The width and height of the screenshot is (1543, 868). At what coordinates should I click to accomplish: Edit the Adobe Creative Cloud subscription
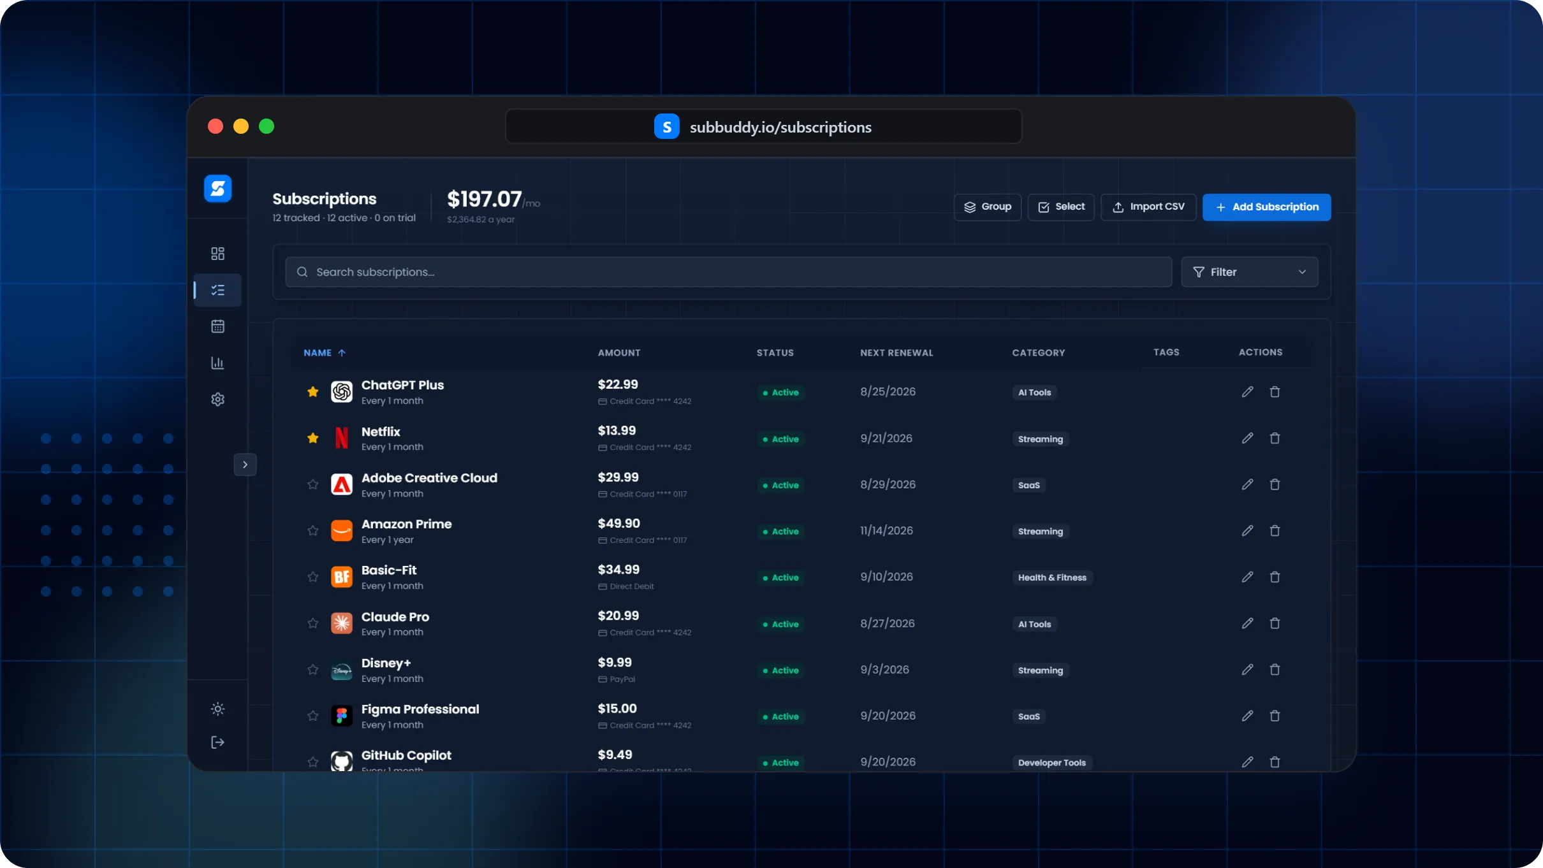[x=1248, y=484]
